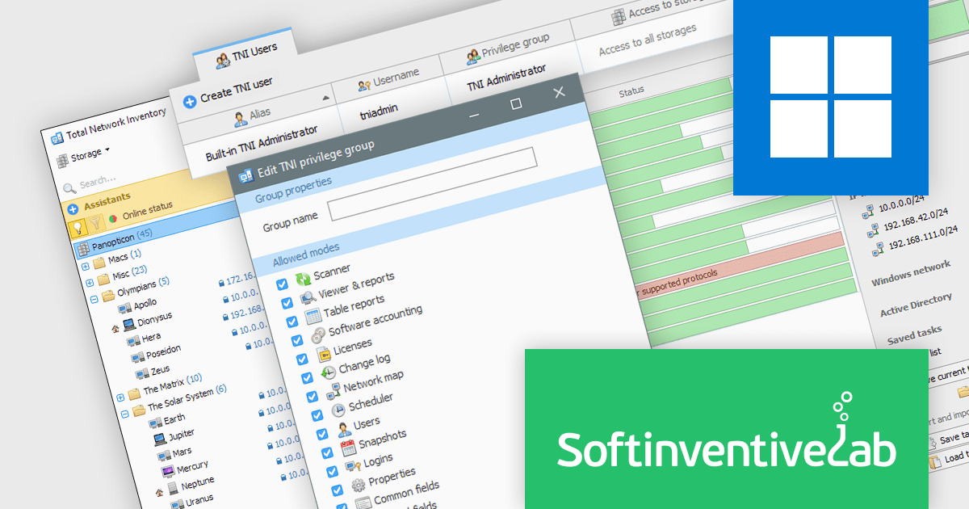The height and width of the screenshot is (509, 969).
Task: Click the Change log clock icon
Action: click(328, 372)
